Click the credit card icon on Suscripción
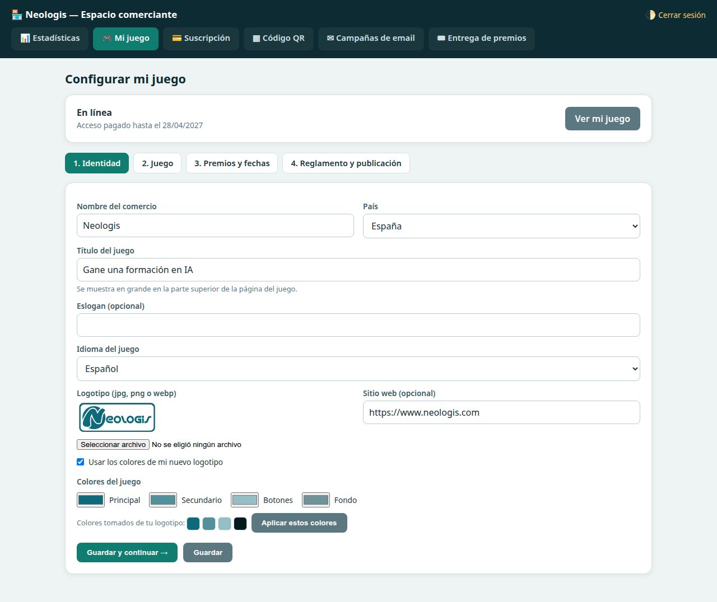Image resolution: width=717 pixels, height=602 pixels. pos(176,38)
